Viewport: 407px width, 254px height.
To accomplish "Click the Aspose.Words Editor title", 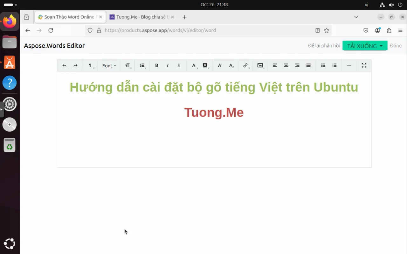I will point(54,46).
